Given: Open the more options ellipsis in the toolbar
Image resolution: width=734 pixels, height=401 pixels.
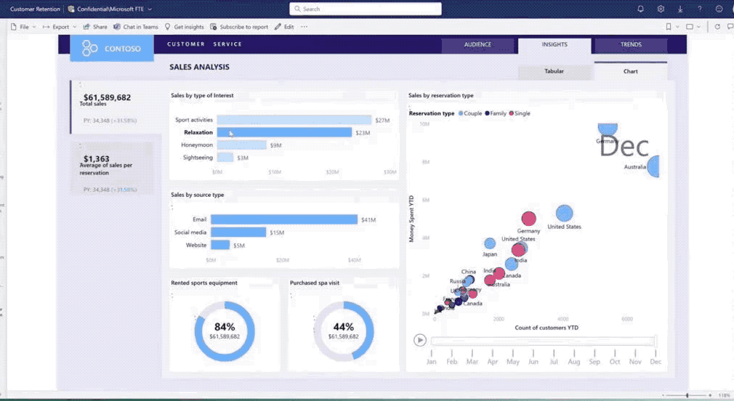Looking at the screenshot, I should (x=305, y=27).
